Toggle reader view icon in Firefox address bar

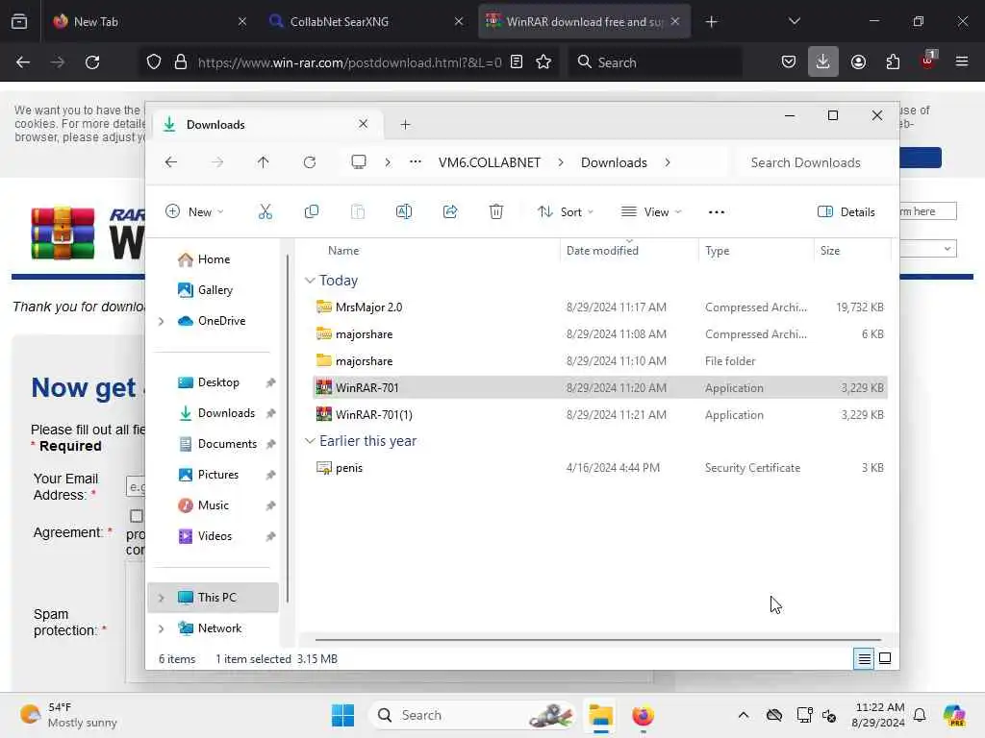point(517,62)
